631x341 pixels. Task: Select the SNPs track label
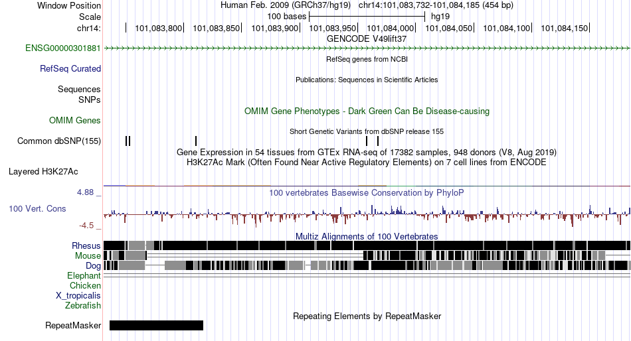coord(90,100)
